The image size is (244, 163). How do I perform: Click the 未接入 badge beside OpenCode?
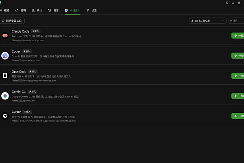pyautogui.click(x=33, y=72)
